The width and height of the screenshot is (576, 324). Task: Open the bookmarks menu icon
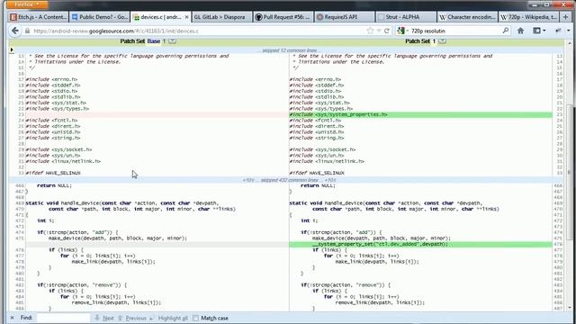coord(538,31)
